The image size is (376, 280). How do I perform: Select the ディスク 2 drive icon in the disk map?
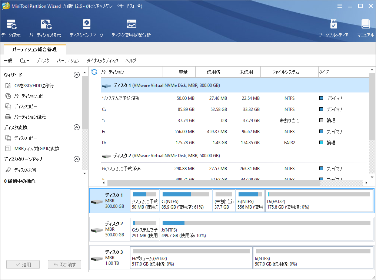97,230
